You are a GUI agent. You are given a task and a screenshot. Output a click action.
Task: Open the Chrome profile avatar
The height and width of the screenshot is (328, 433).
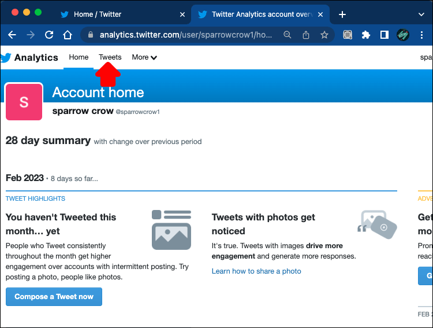click(x=402, y=35)
